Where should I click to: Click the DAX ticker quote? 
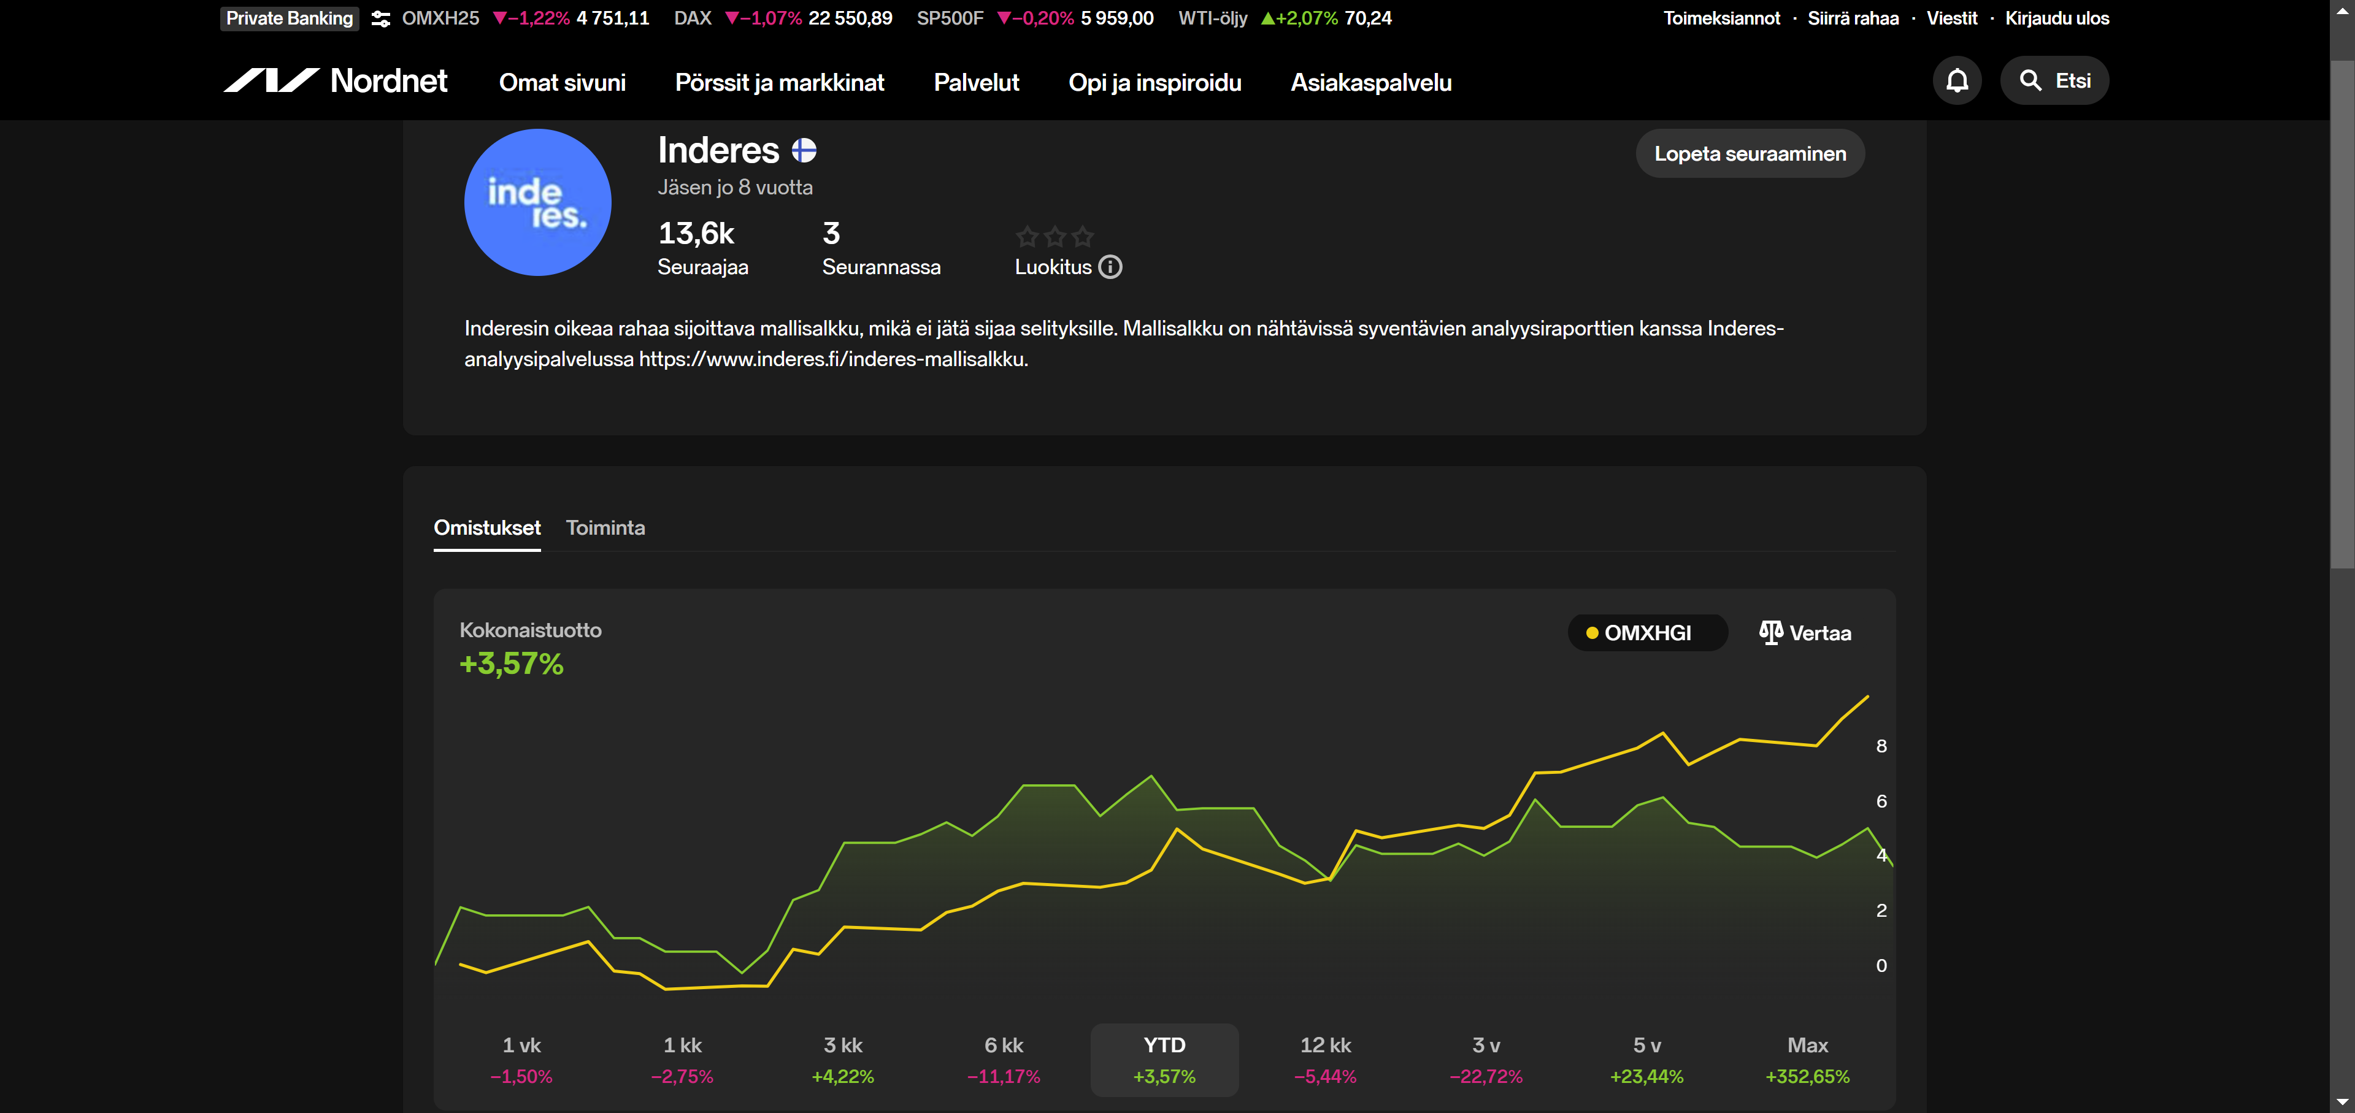click(783, 18)
